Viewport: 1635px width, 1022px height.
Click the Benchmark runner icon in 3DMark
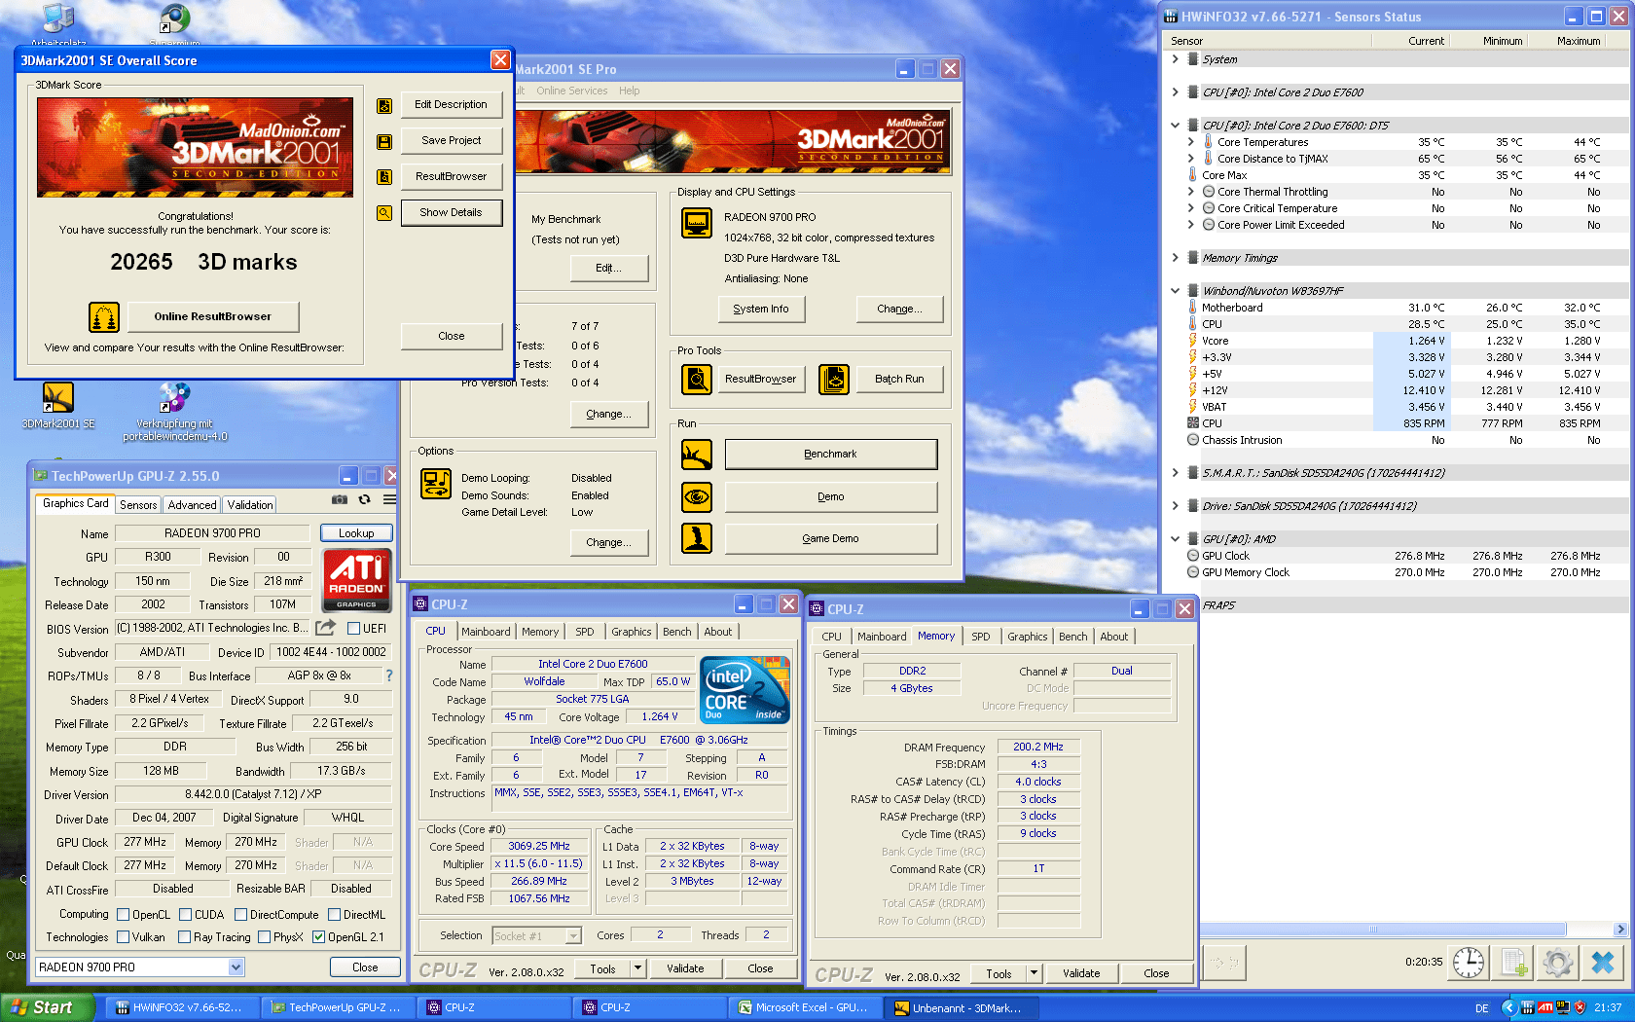click(697, 455)
